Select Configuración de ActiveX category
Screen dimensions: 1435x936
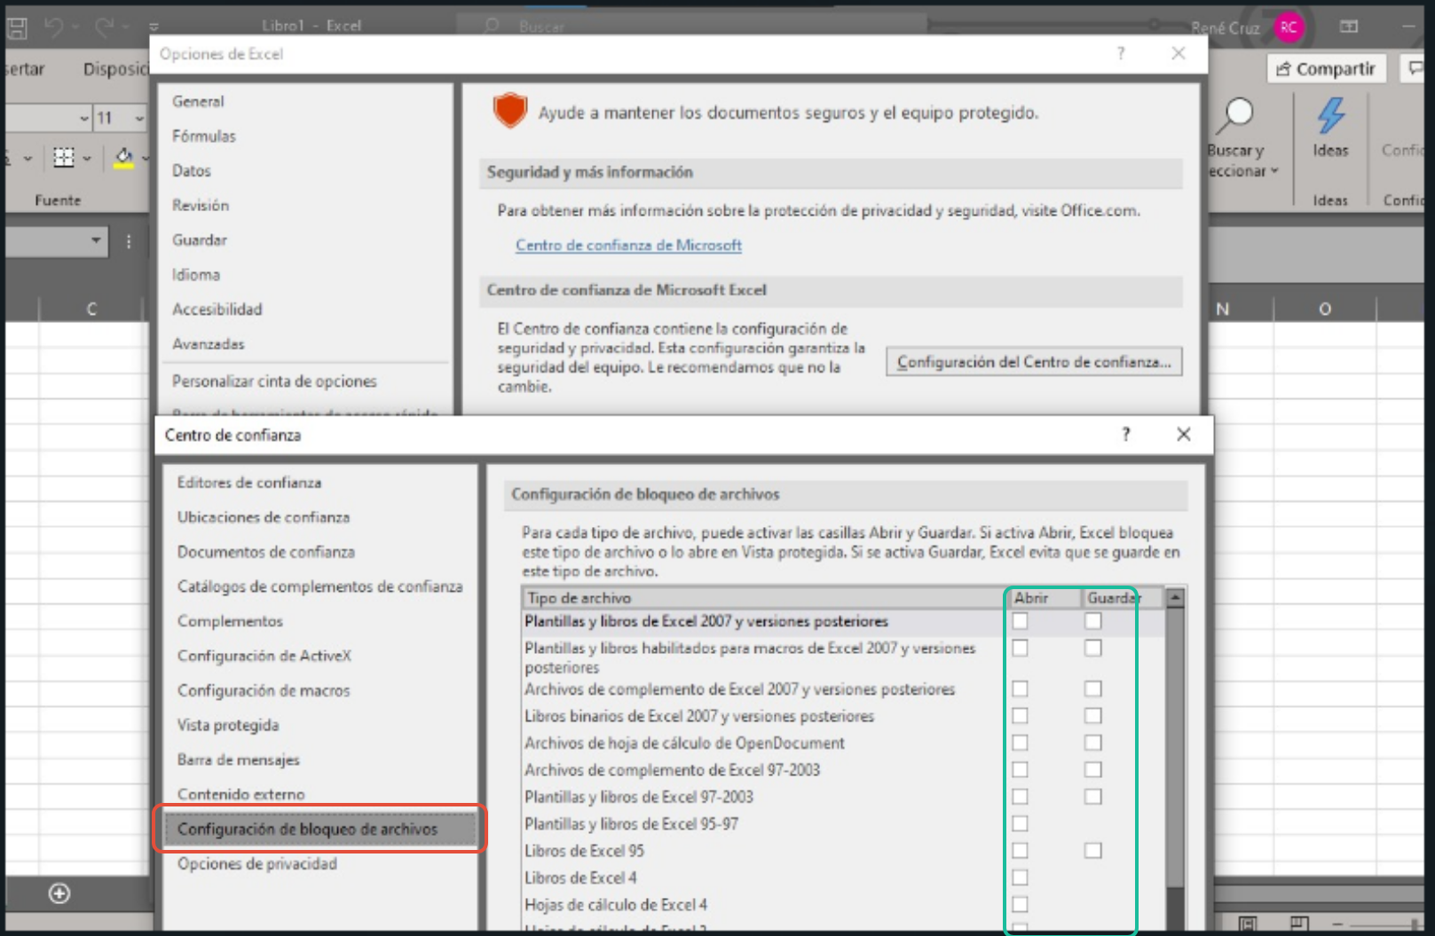pyautogui.click(x=264, y=655)
